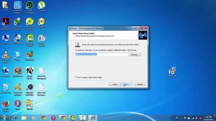The height and width of the screenshot is (121, 216).
Task: Click the volume speaker tray icon
Action: [x=196, y=118]
